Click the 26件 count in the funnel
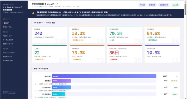The image size is (187, 99). (x=166, y=94)
